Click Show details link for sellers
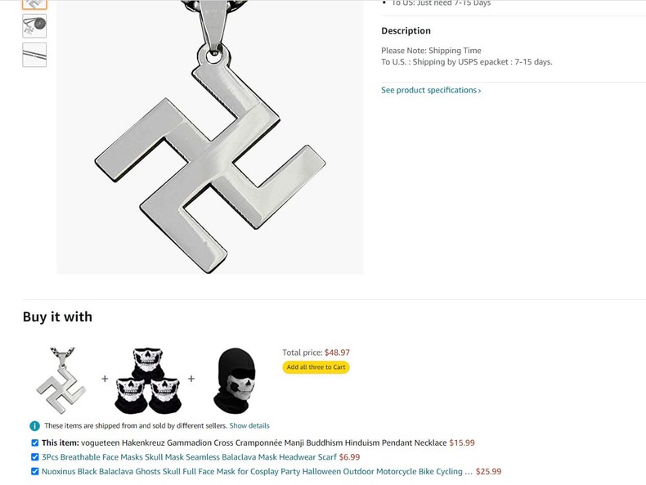This screenshot has height=485, width=646. click(x=249, y=425)
